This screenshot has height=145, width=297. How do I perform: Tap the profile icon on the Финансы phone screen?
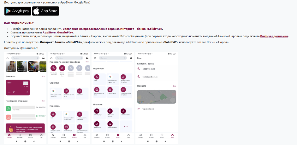(x=8, y=58)
